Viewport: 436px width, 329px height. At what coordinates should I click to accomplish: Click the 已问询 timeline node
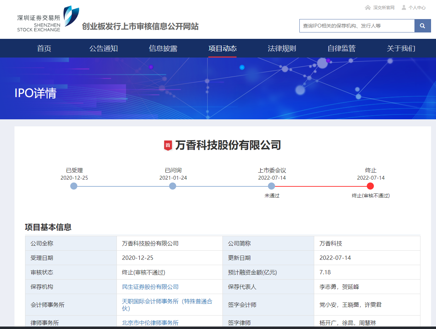coord(173,186)
